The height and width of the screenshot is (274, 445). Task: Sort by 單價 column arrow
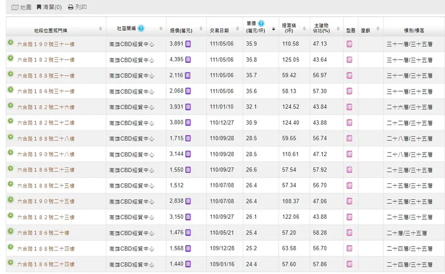coord(274,28)
